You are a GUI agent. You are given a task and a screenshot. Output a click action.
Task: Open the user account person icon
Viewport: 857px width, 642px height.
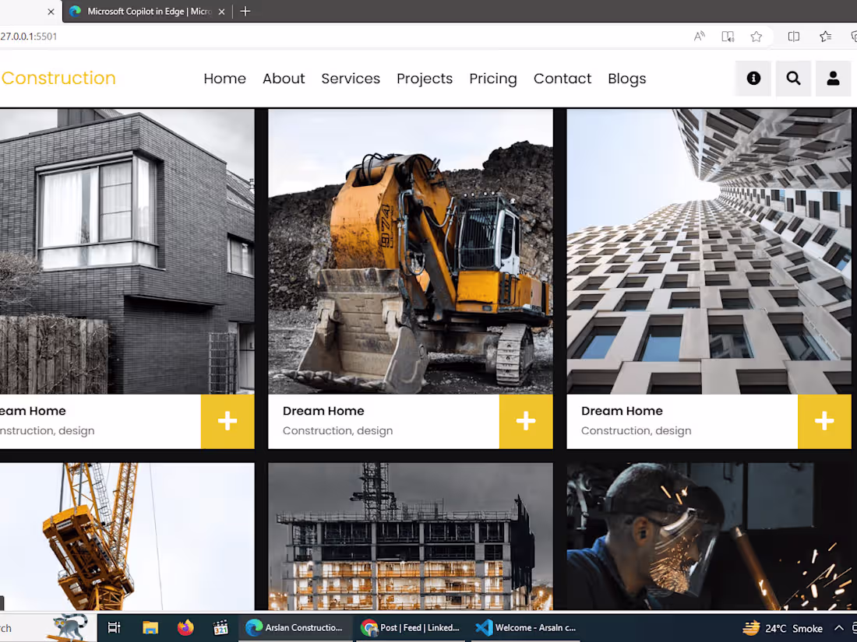[x=833, y=79]
